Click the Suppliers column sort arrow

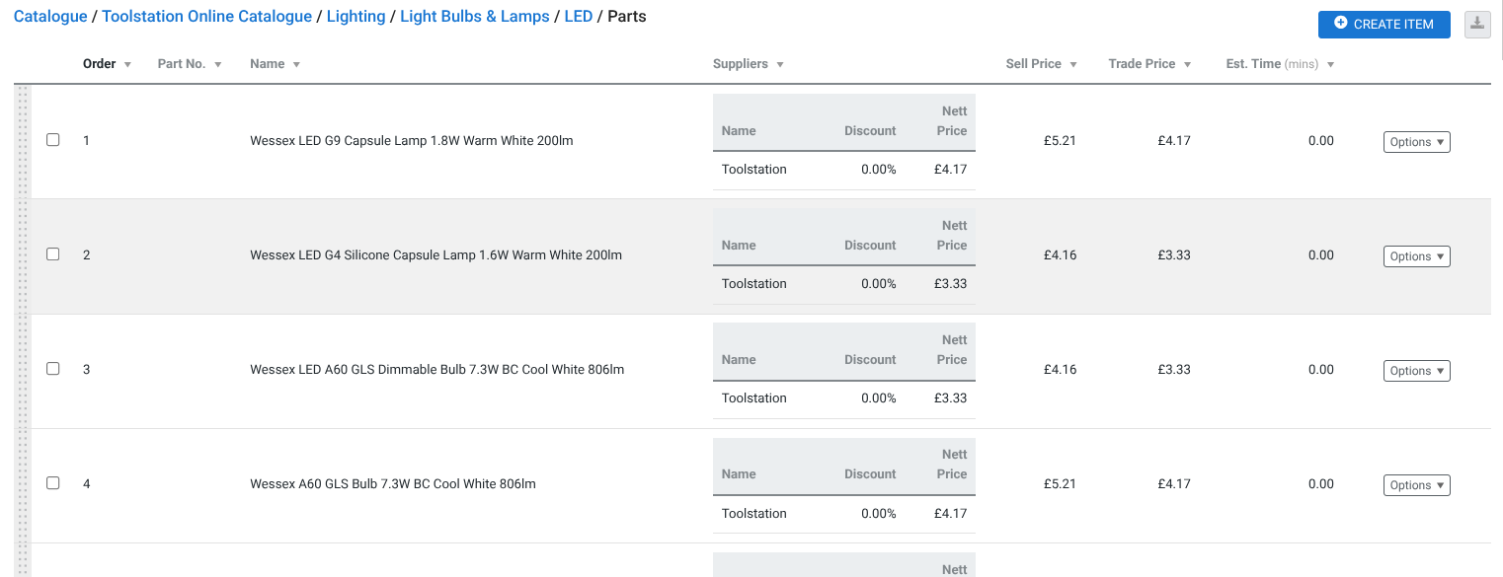780,65
